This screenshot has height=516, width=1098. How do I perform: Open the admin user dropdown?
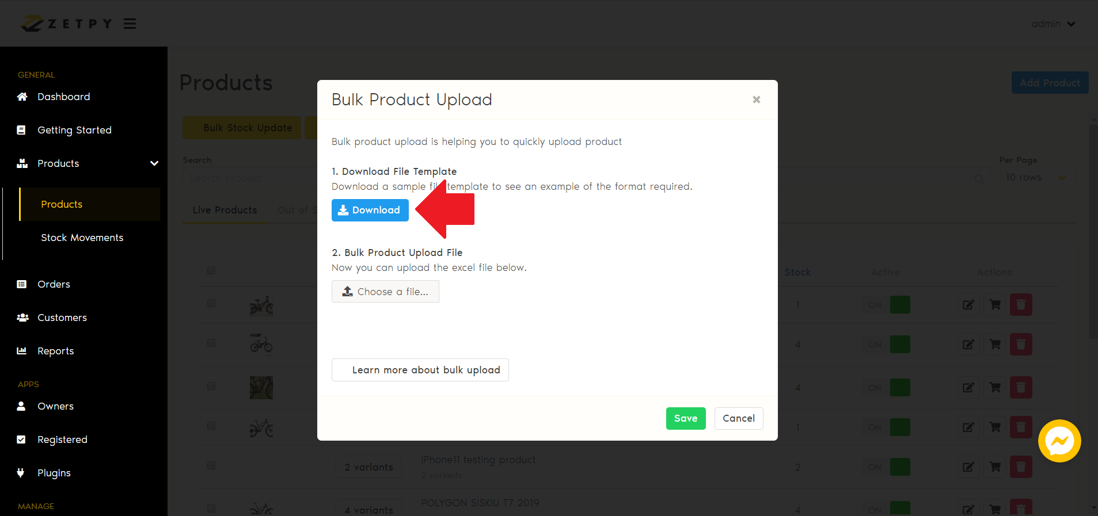(x=1053, y=24)
